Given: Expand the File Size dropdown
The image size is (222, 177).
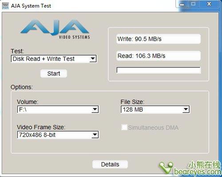Looking at the screenshot, I should click(x=155, y=110).
